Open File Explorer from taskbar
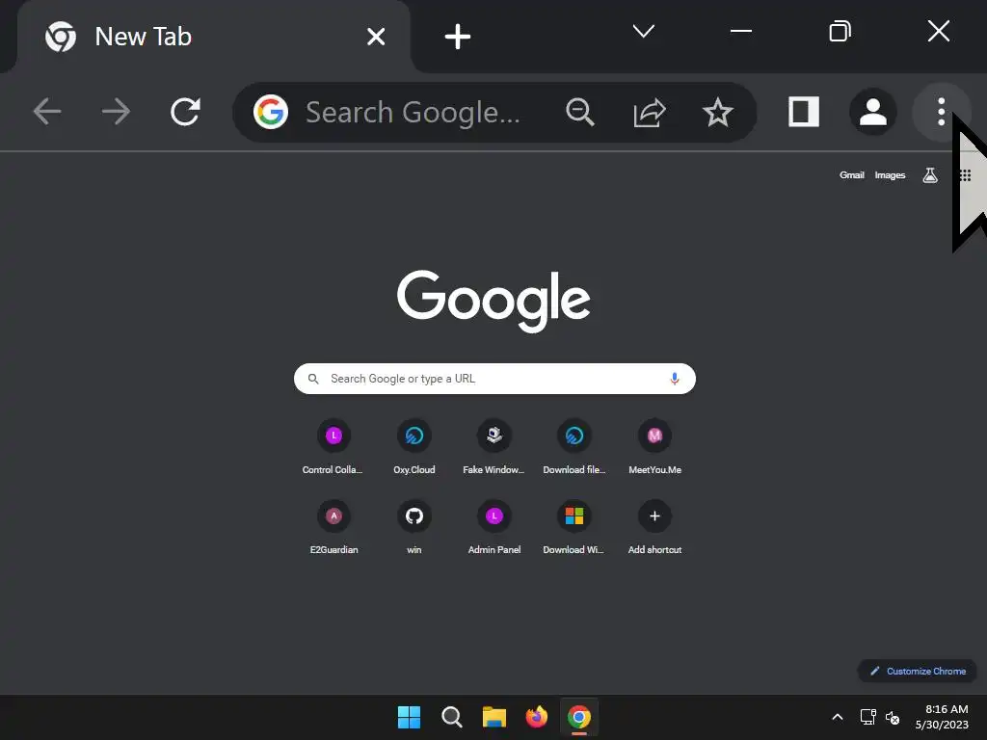This screenshot has width=987, height=740. pyautogui.click(x=494, y=717)
